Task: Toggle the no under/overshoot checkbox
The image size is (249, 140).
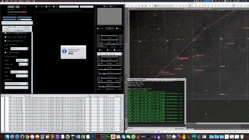Action: click(5, 52)
